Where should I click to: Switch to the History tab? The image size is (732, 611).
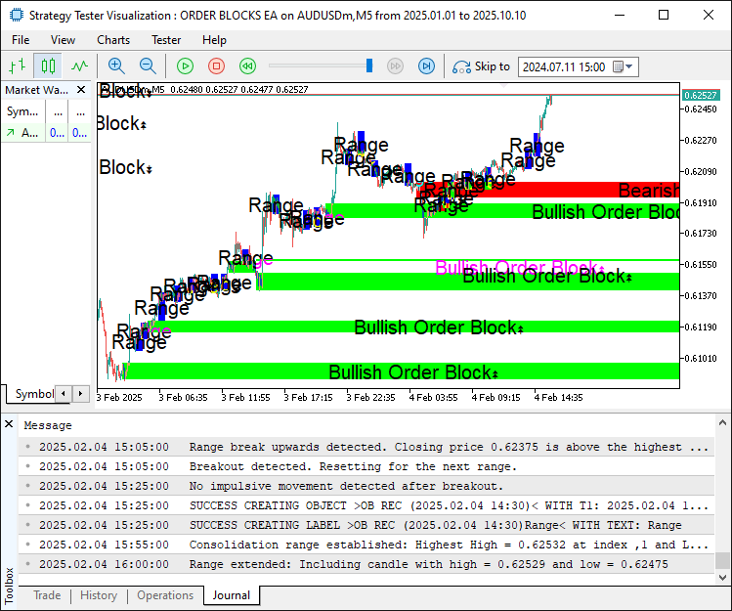click(x=99, y=595)
